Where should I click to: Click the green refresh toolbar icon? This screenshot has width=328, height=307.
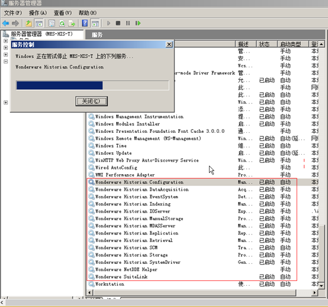62,23
